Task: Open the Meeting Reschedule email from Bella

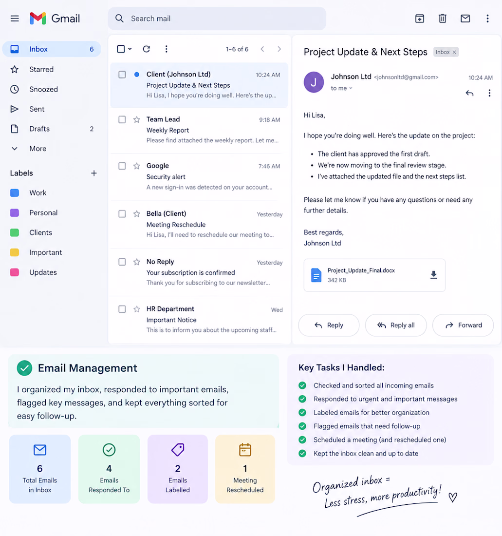Action: tap(199, 224)
